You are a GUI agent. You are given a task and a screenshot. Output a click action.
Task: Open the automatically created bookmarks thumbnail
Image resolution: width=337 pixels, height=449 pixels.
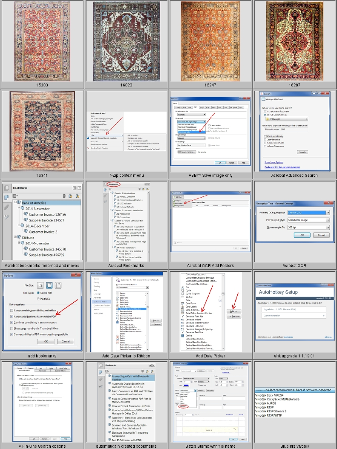(x=126, y=402)
